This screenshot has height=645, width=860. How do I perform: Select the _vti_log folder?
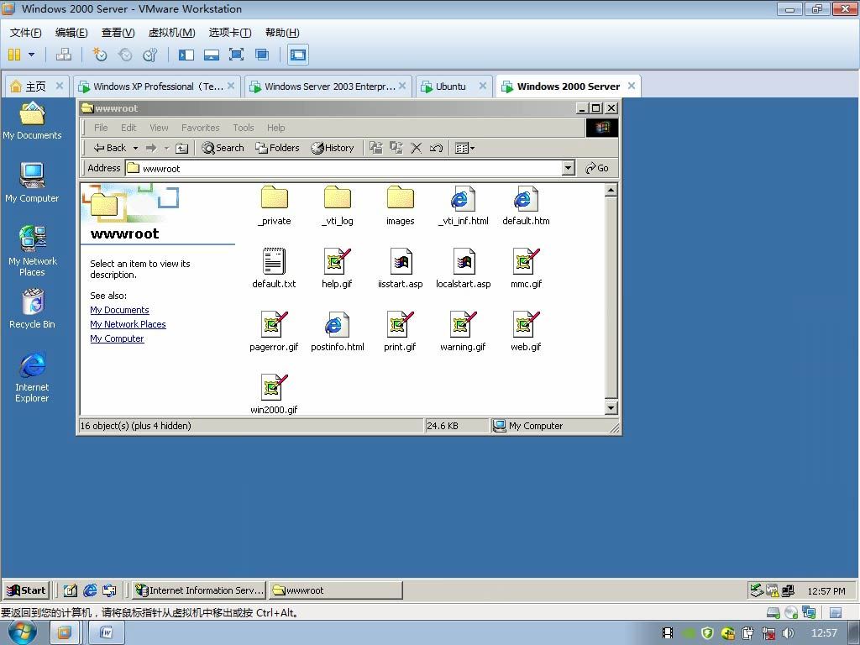(338, 206)
